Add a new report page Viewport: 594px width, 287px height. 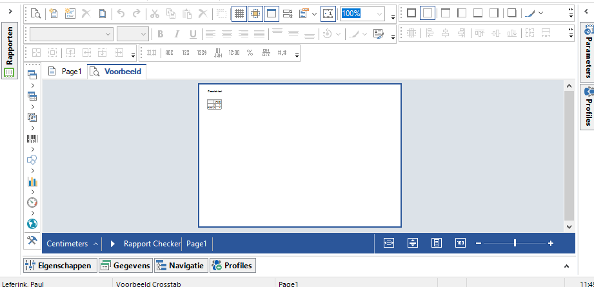click(54, 14)
